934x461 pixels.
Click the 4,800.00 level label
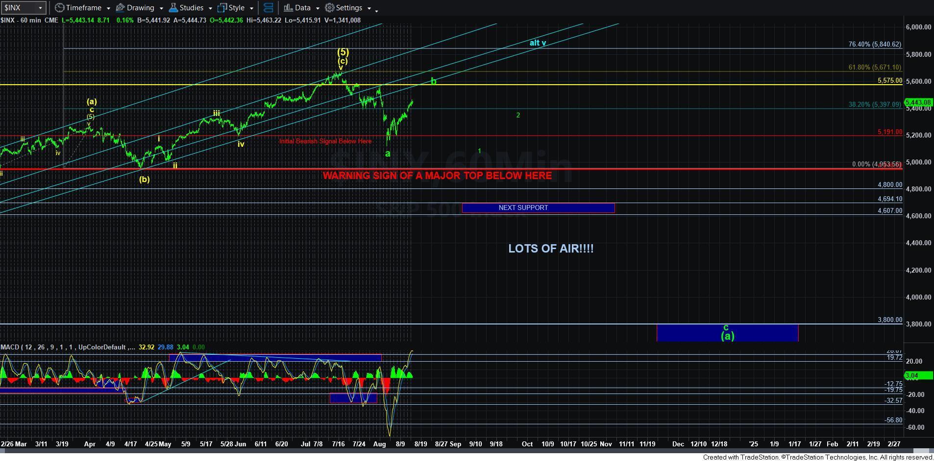pos(889,184)
